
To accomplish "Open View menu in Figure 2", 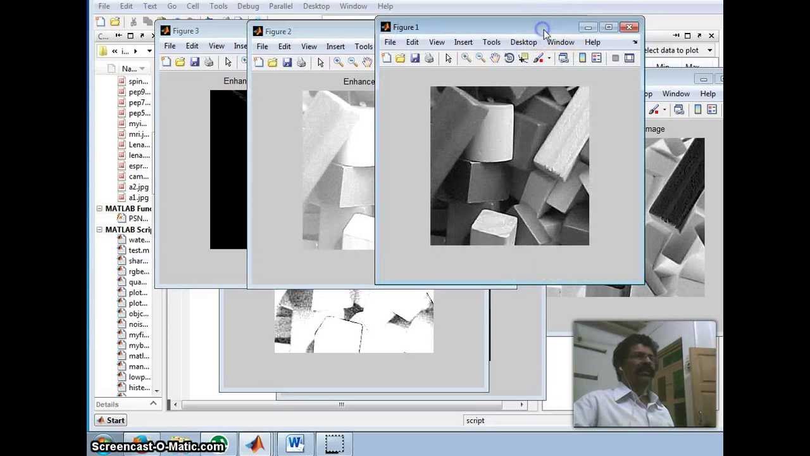I will point(309,47).
